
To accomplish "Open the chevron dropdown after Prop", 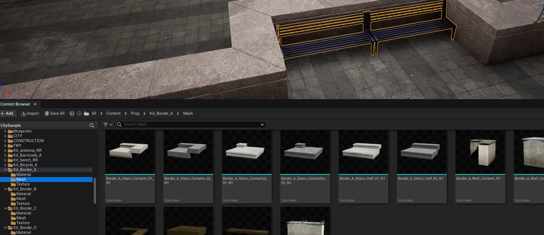I will point(145,114).
